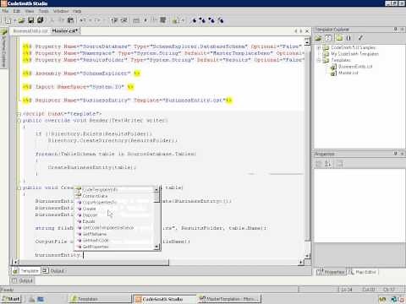Open folder icon in Template Explorer toolbar
The height and width of the screenshot is (304, 406).
point(319,38)
